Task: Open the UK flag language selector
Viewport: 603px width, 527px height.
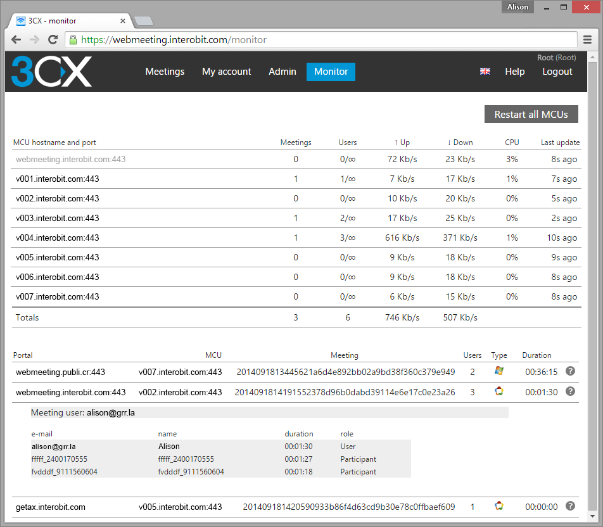Action: point(485,71)
